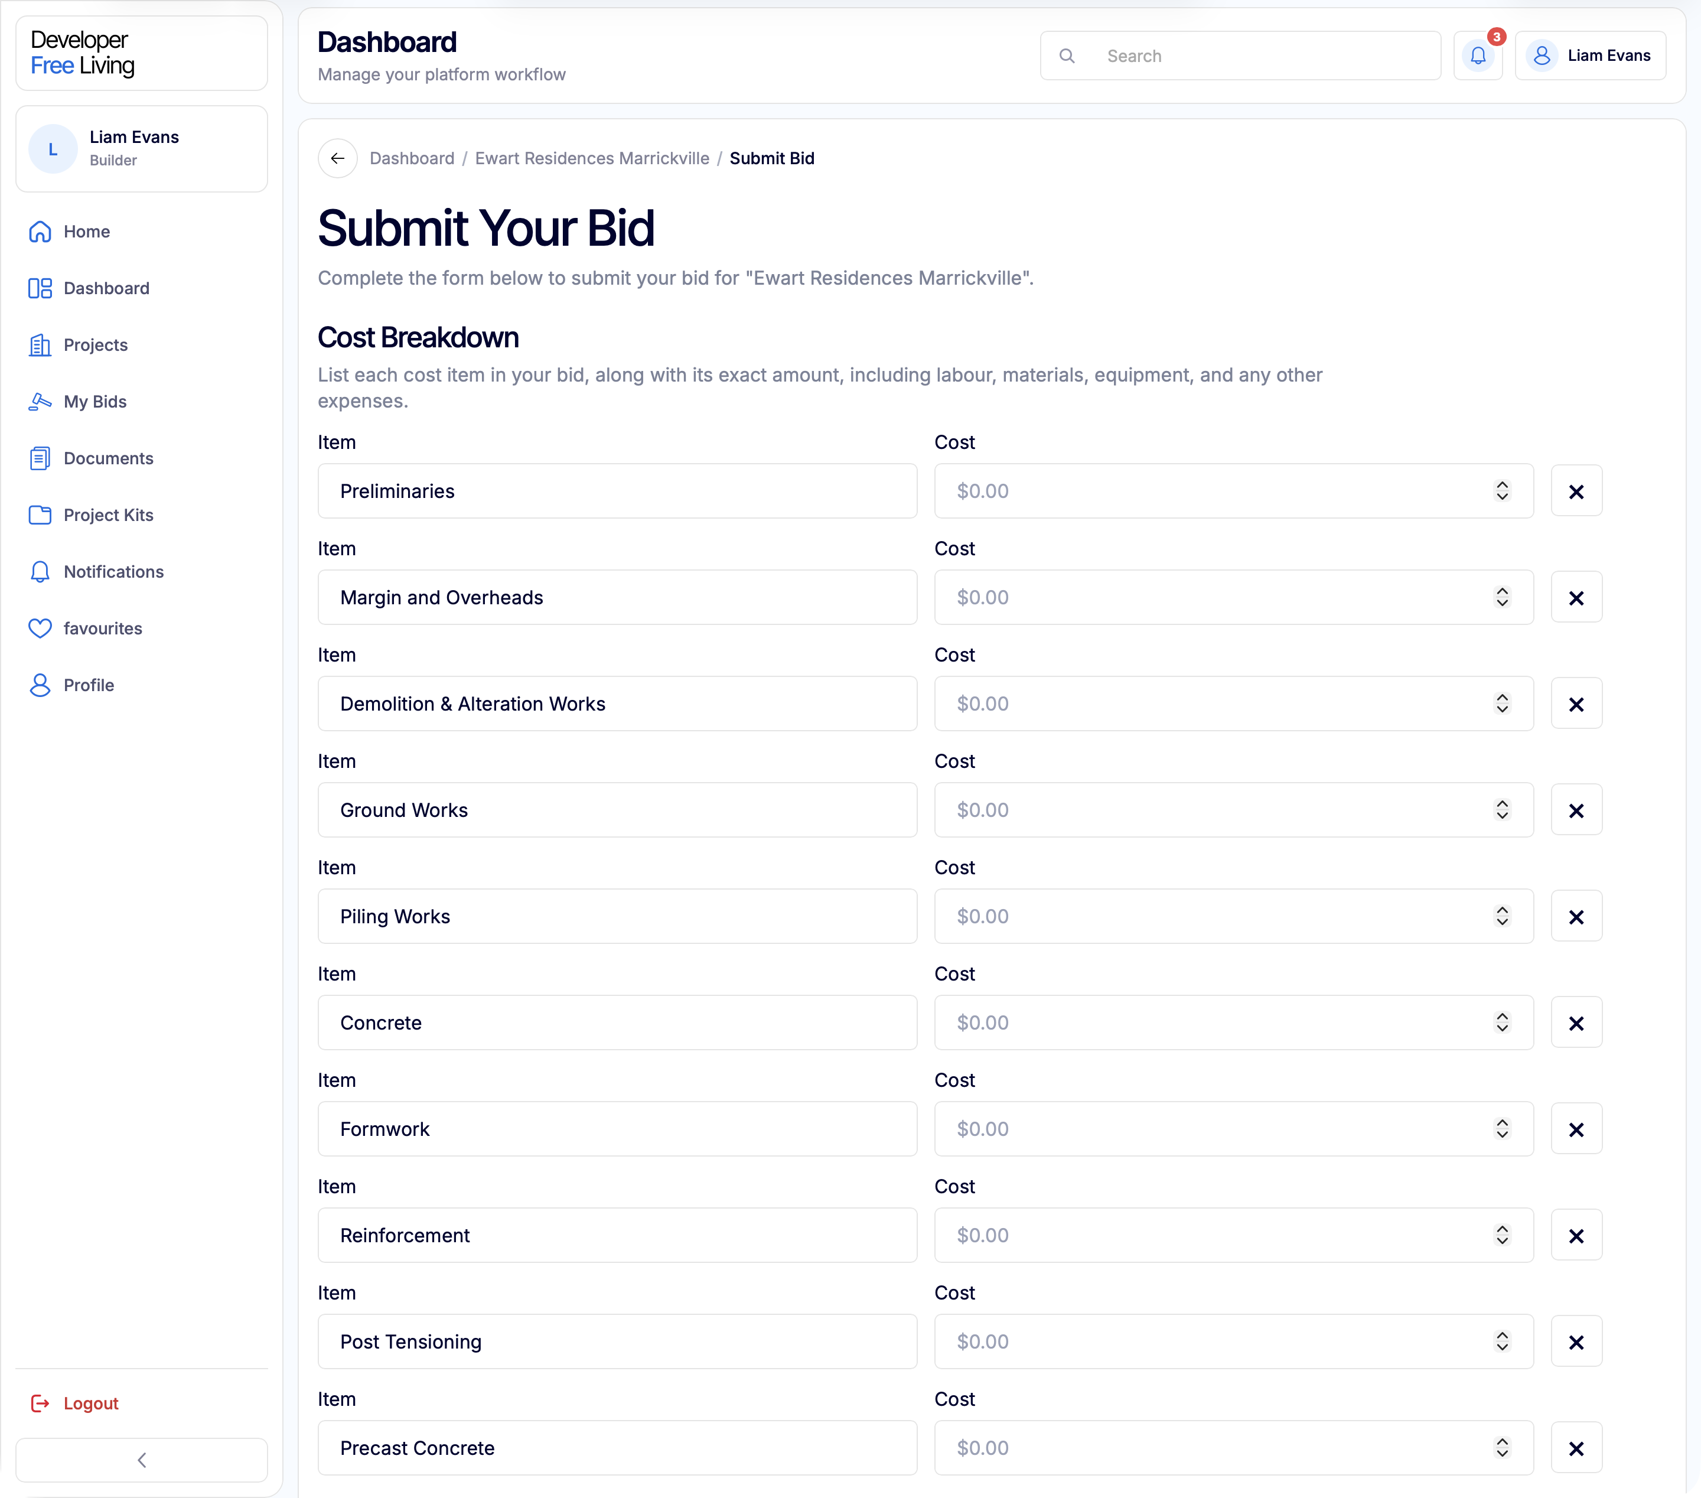Open notifications bell in header
The height and width of the screenshot is (1498, 1701).
click(x=1477, y=56)
